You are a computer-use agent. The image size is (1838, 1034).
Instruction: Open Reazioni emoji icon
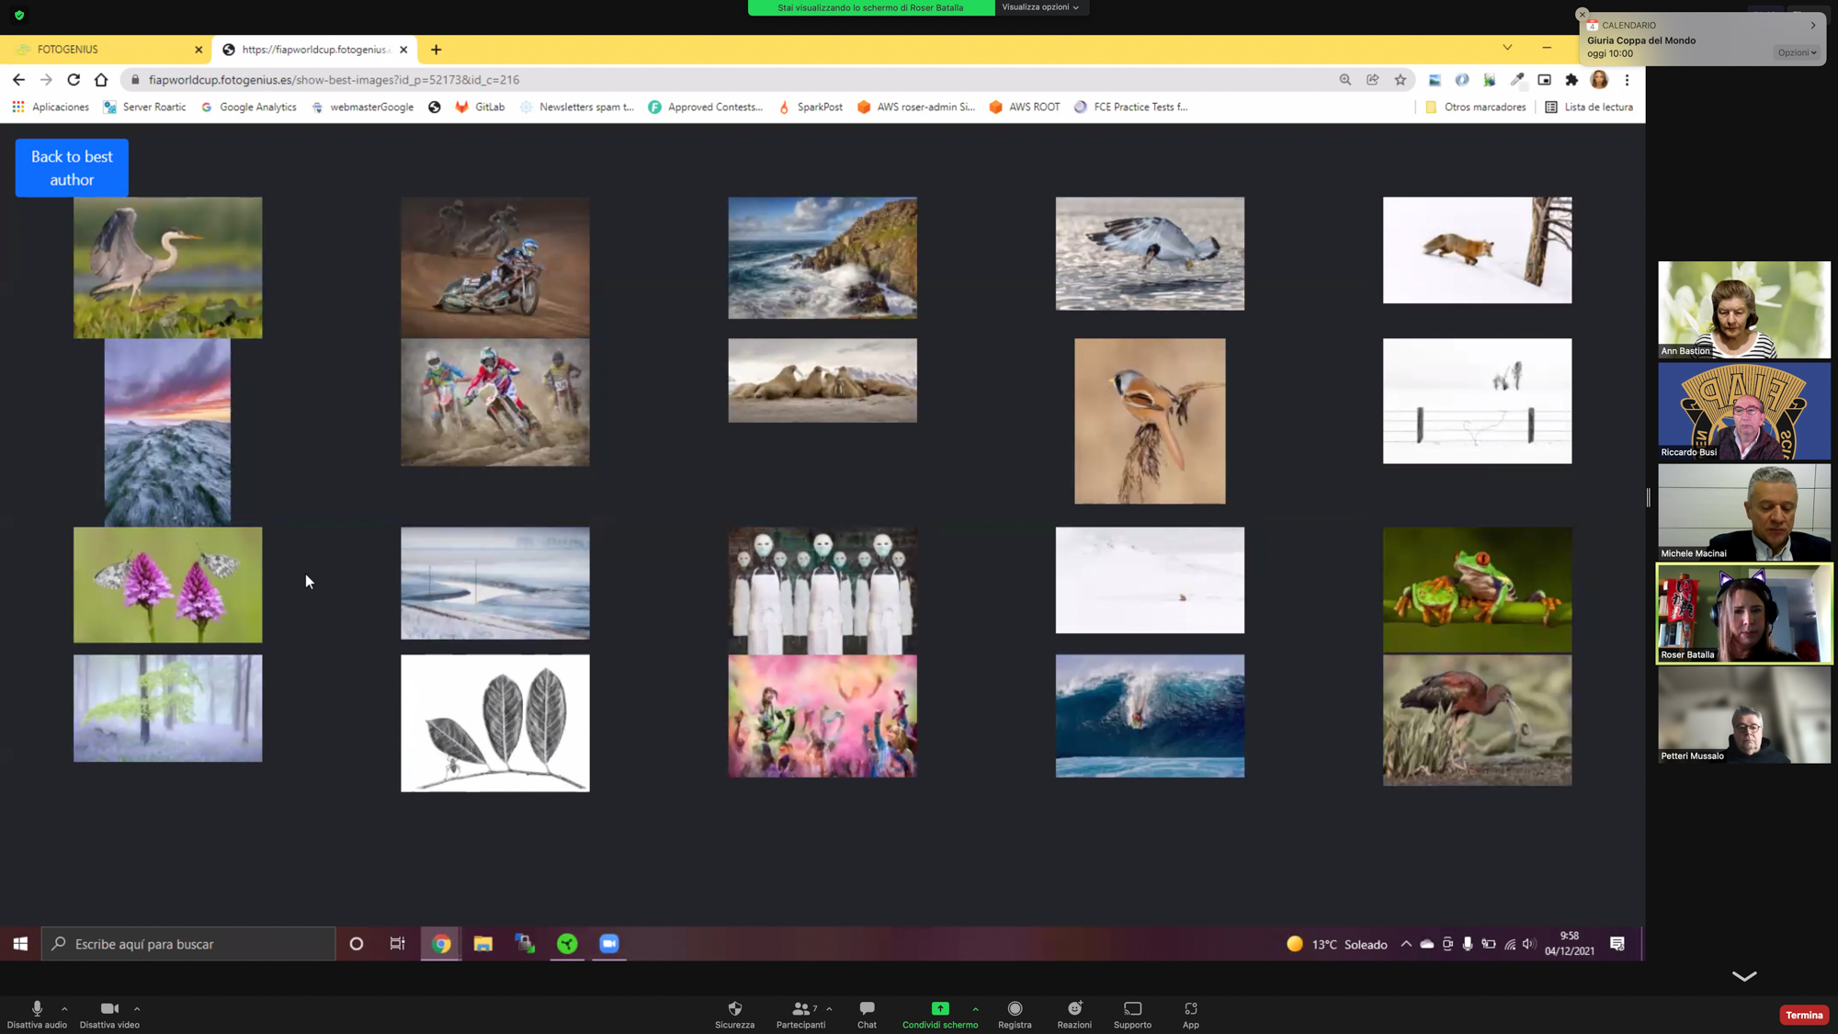(x=1074, y=1009)
